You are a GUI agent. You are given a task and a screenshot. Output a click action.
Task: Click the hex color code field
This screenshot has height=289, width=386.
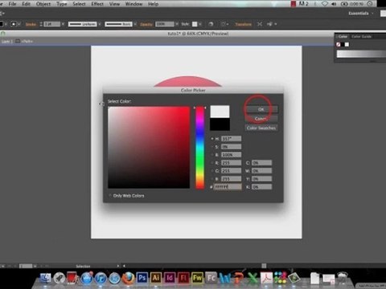pos(228,187)
